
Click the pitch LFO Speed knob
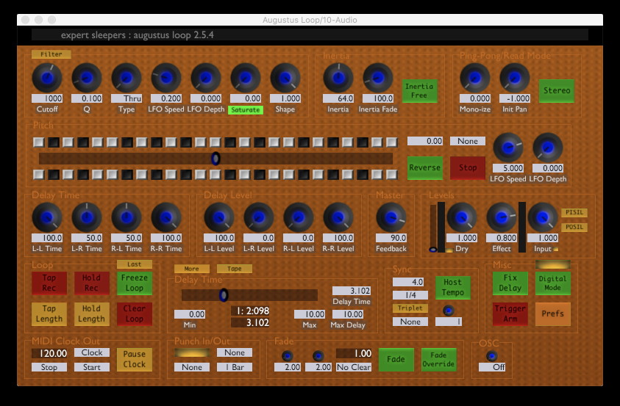pos(507,148)
